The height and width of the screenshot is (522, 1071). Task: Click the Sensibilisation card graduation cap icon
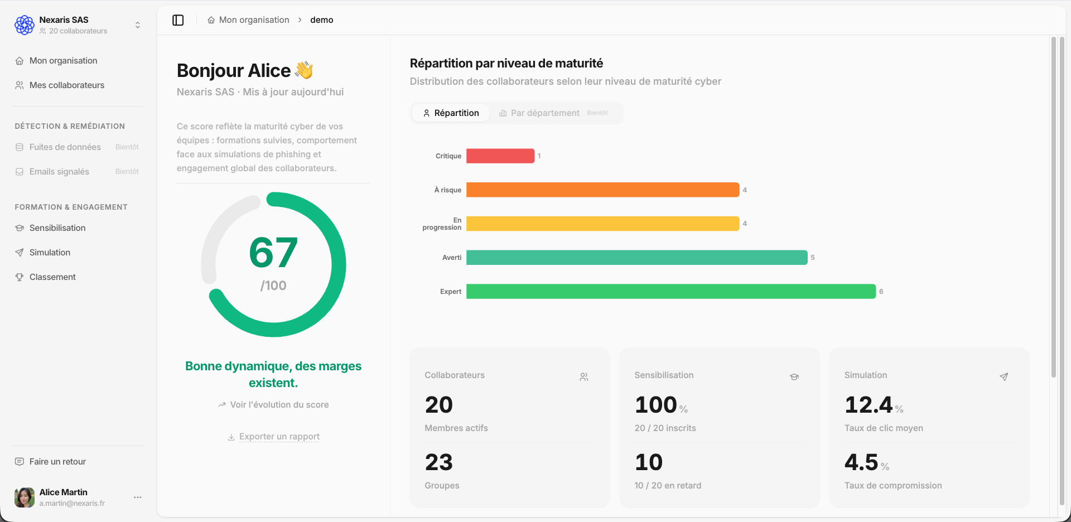[x=794, y=377]
